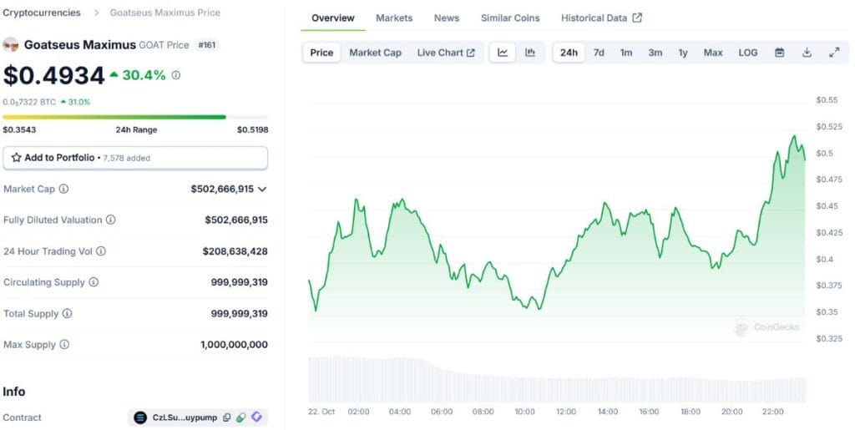855x430 pixels.
Task: Click Goatseus Maximus Price breadcrumb
Action: (165, 13)
